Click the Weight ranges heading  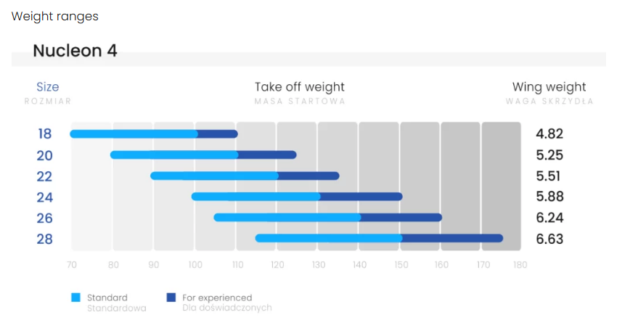pos(55,16)
